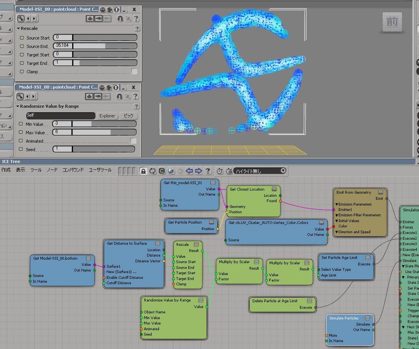
Task: Click the blue right arrow in ICE Tree toolbar
Action: [199, 171]
